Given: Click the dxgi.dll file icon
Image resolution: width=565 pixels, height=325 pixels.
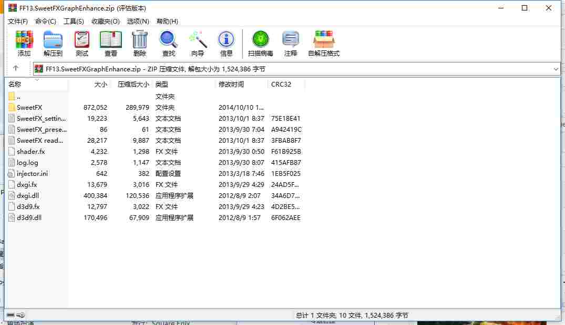Looking at the screenshot, I should 12,195.
